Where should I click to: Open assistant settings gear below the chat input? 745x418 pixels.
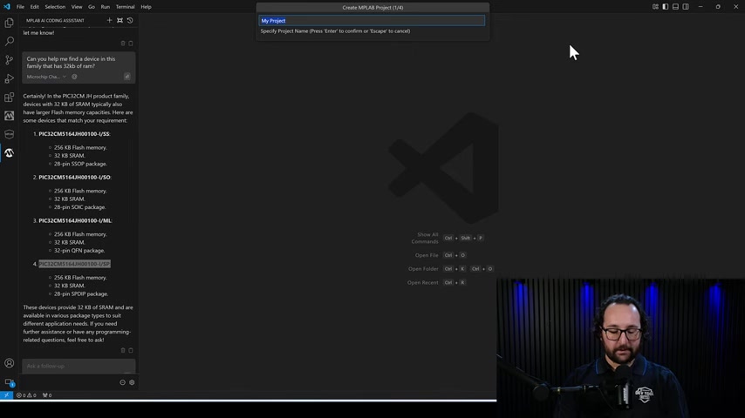click(132, 382)
